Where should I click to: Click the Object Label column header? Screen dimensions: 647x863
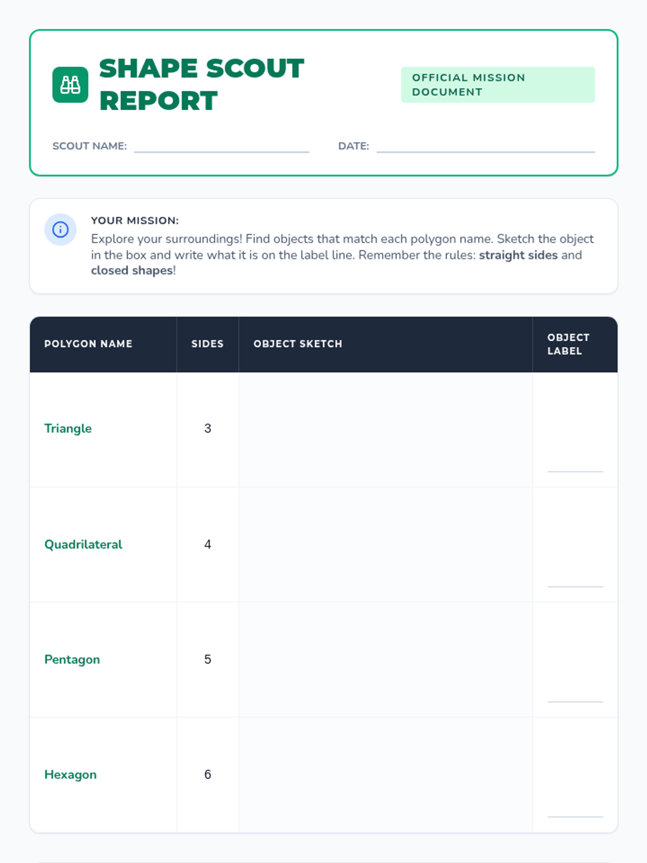click(568, 344)
